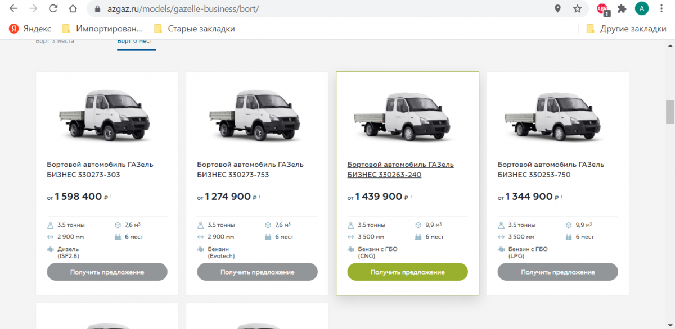Open the extensions puzzle piece menu

point(622,9)
